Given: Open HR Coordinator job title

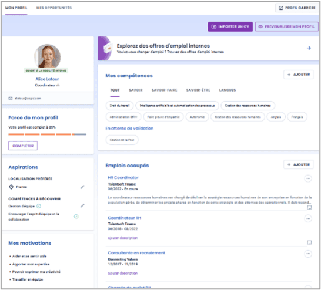Looking at the screenshot, I should click(123, 178).
